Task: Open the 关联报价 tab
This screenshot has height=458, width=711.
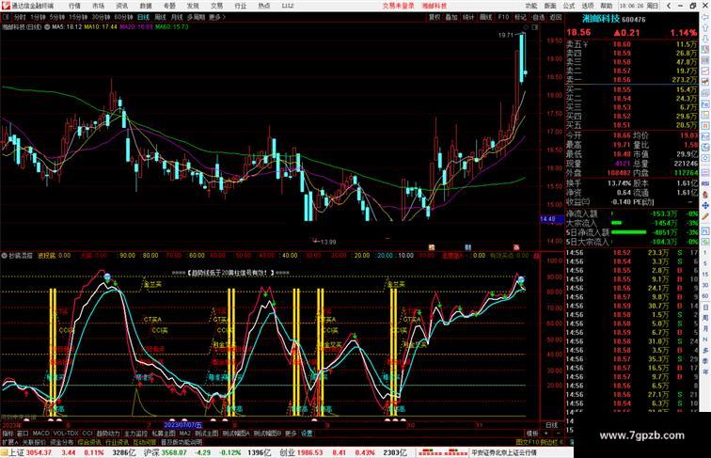Action: pyautogui.click(x=34, y=442)
